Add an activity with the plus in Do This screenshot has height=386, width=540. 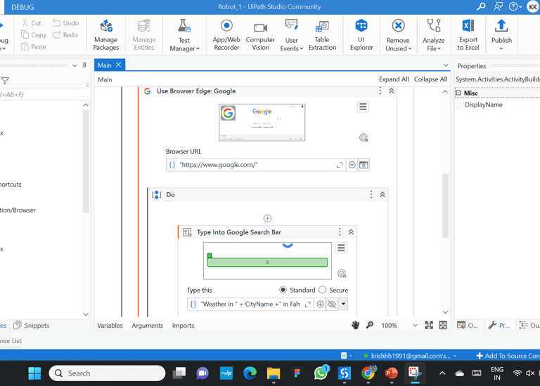[267, 218]
